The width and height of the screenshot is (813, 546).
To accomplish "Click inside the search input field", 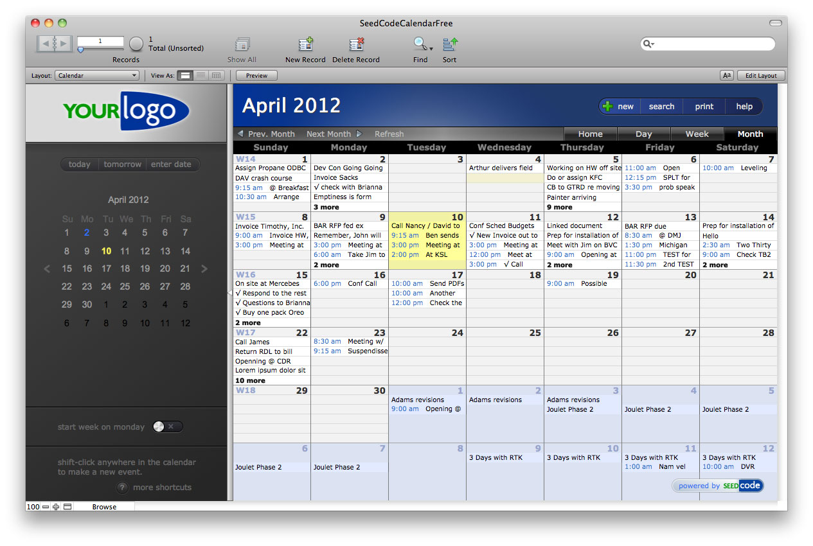I will click(x=707, y=44).
